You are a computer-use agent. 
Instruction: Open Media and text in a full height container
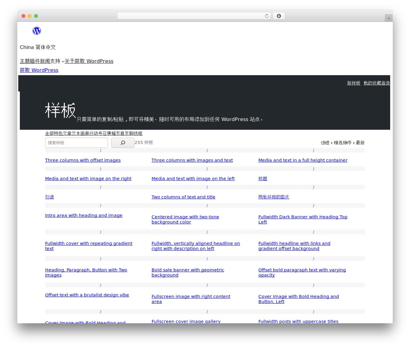[303, 160]
